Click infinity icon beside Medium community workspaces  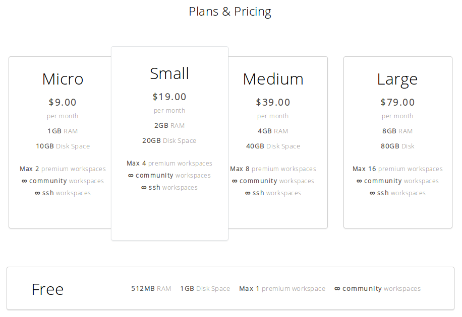pyautogui.click(x=235, y=181)
